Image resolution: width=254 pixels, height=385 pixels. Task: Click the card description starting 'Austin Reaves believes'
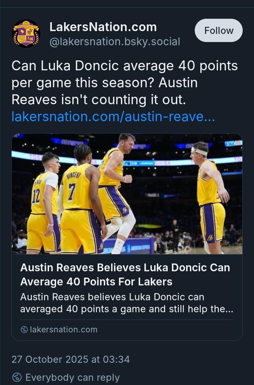[x=126, y=303]
